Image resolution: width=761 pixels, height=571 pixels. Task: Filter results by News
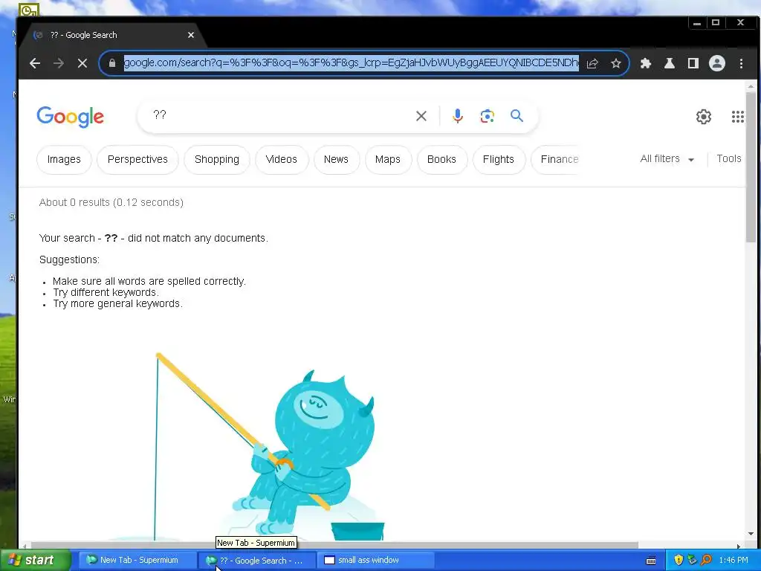tap(336, 159)
